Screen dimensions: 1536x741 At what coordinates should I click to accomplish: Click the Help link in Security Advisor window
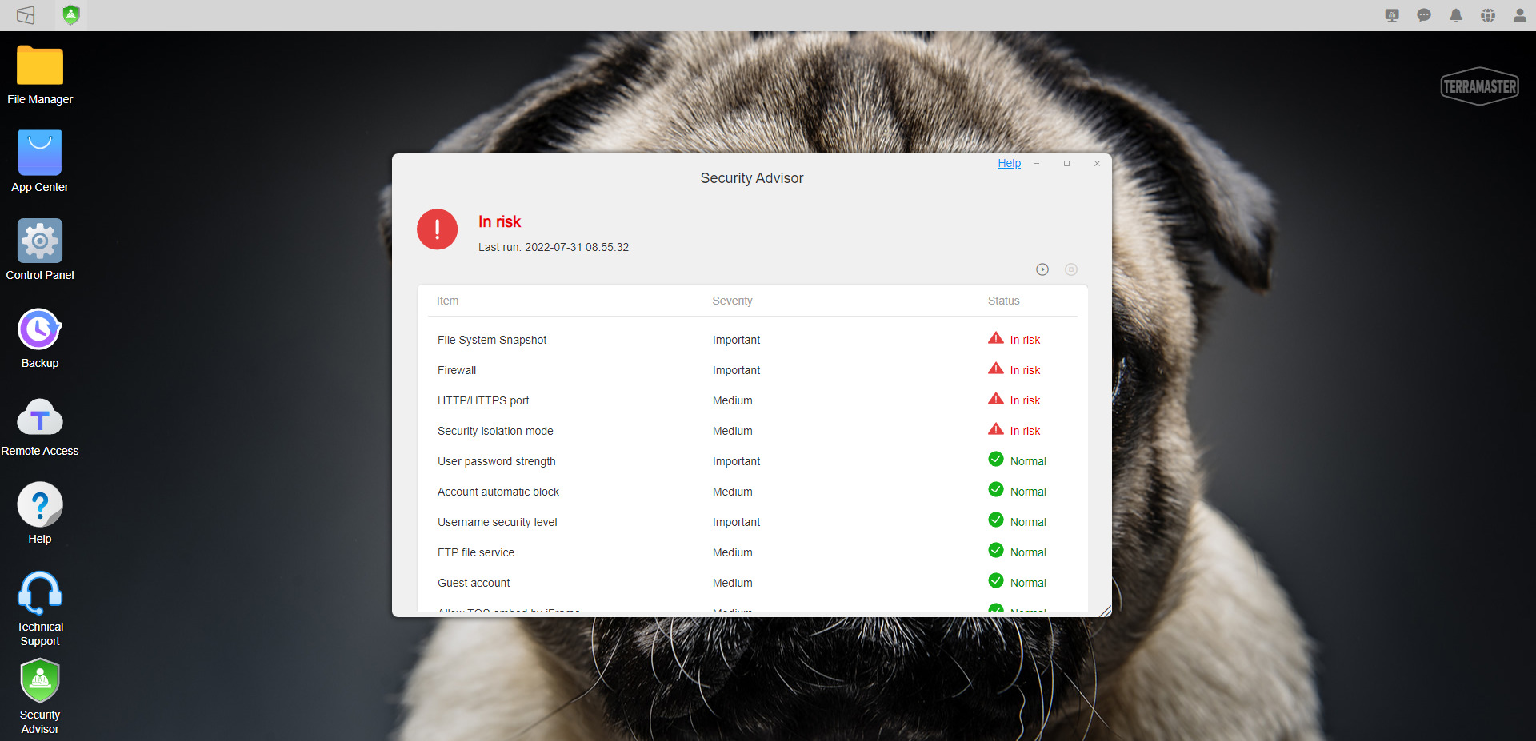[1009, 163]
